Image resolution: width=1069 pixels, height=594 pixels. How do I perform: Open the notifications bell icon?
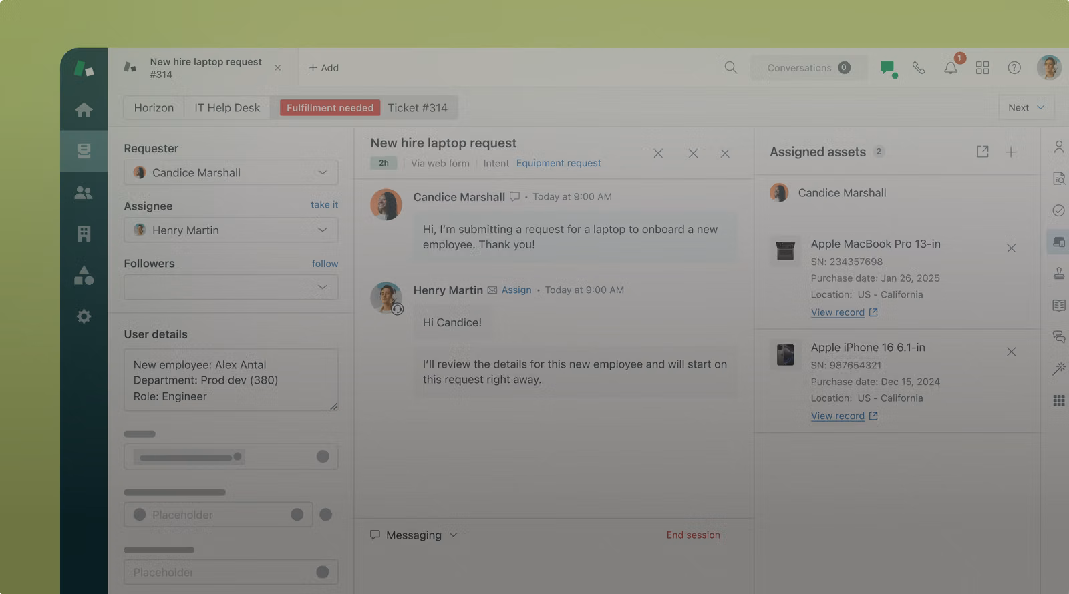tap(950, 68)
